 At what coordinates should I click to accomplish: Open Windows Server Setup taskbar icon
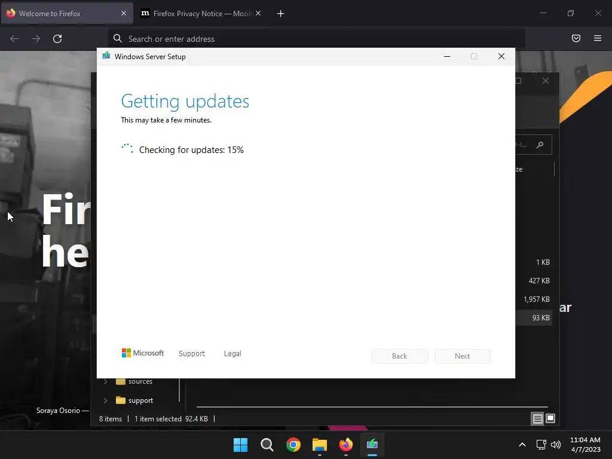(372, 445)
